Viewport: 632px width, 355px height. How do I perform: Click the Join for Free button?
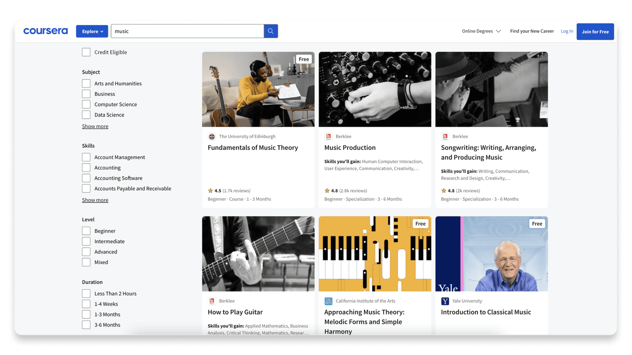click(x=595, y=32)
